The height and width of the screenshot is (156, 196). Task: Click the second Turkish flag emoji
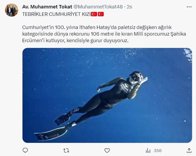coord(101,14)
